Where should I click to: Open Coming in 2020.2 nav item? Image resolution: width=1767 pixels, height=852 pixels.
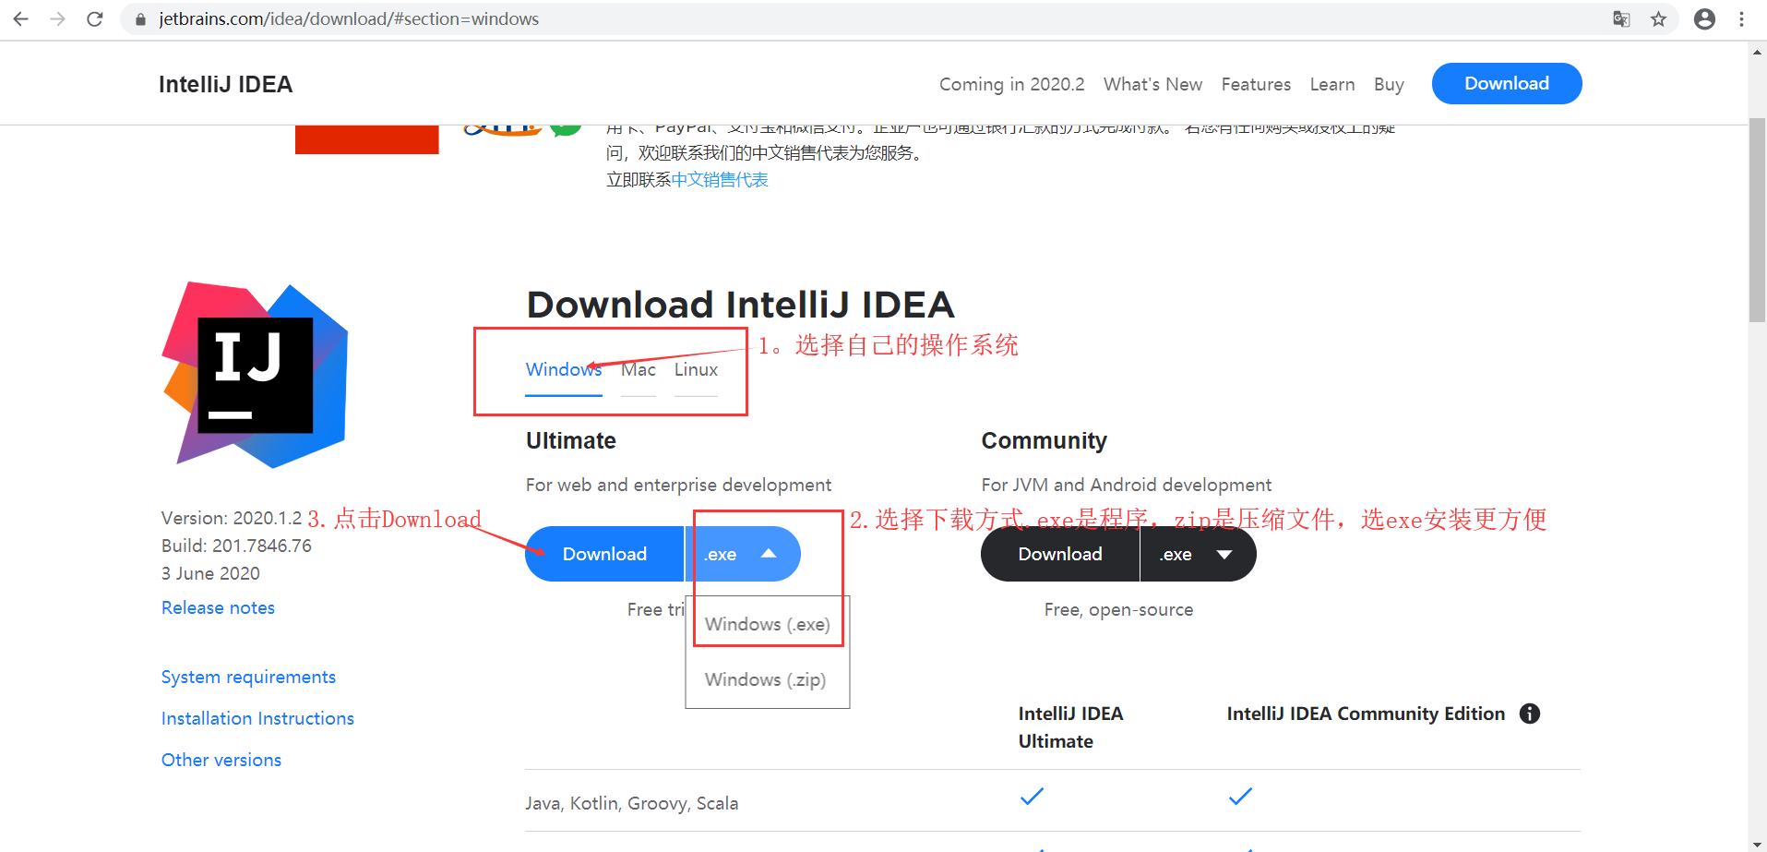[1011, 84]
